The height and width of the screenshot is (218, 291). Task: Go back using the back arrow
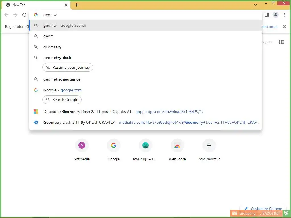click(6, 15)
